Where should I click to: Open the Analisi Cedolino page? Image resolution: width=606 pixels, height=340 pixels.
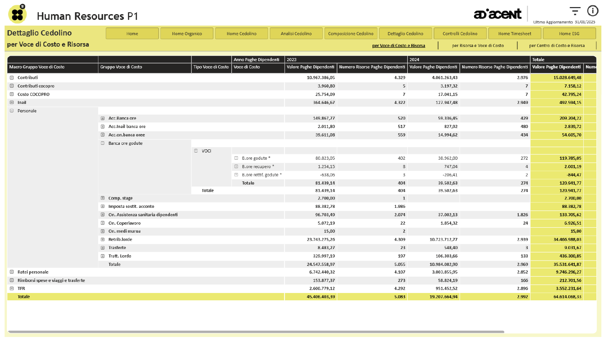coord(296,34)
